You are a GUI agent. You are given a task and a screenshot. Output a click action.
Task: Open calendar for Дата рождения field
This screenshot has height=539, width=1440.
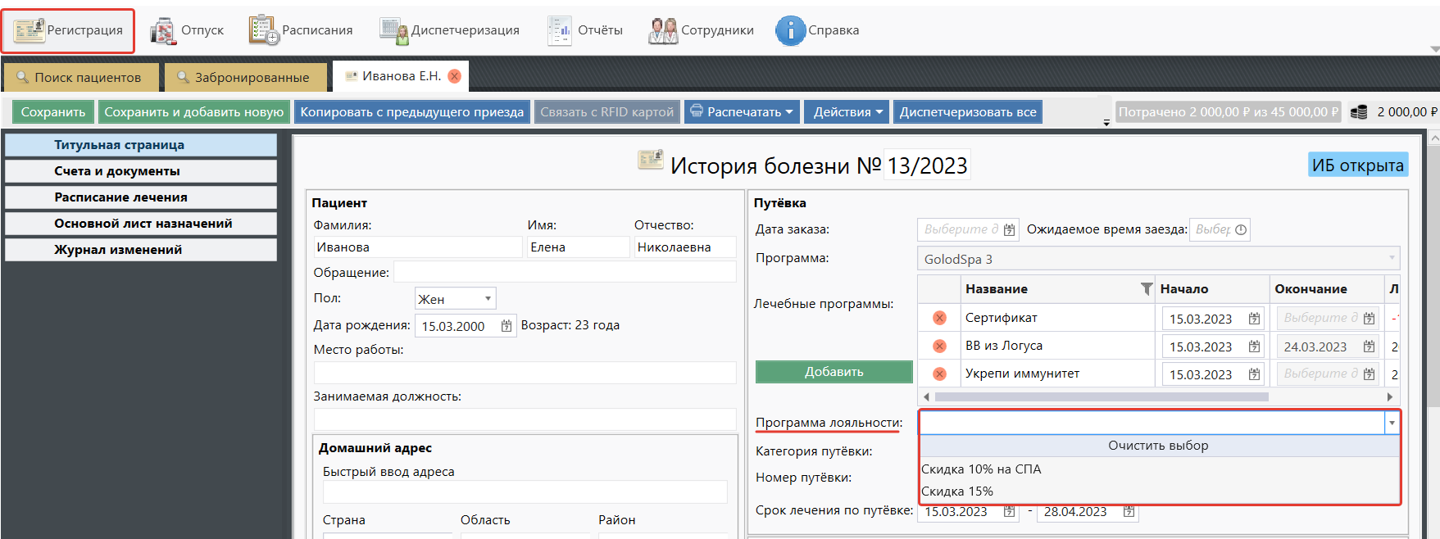(x=506, y=326)
